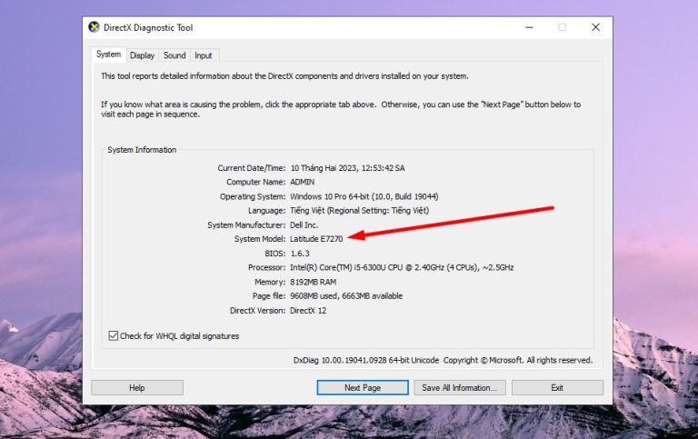Viewport: 698px width, 439px height.
Task: Select the Input tab
Action: [x=204, y=55]
